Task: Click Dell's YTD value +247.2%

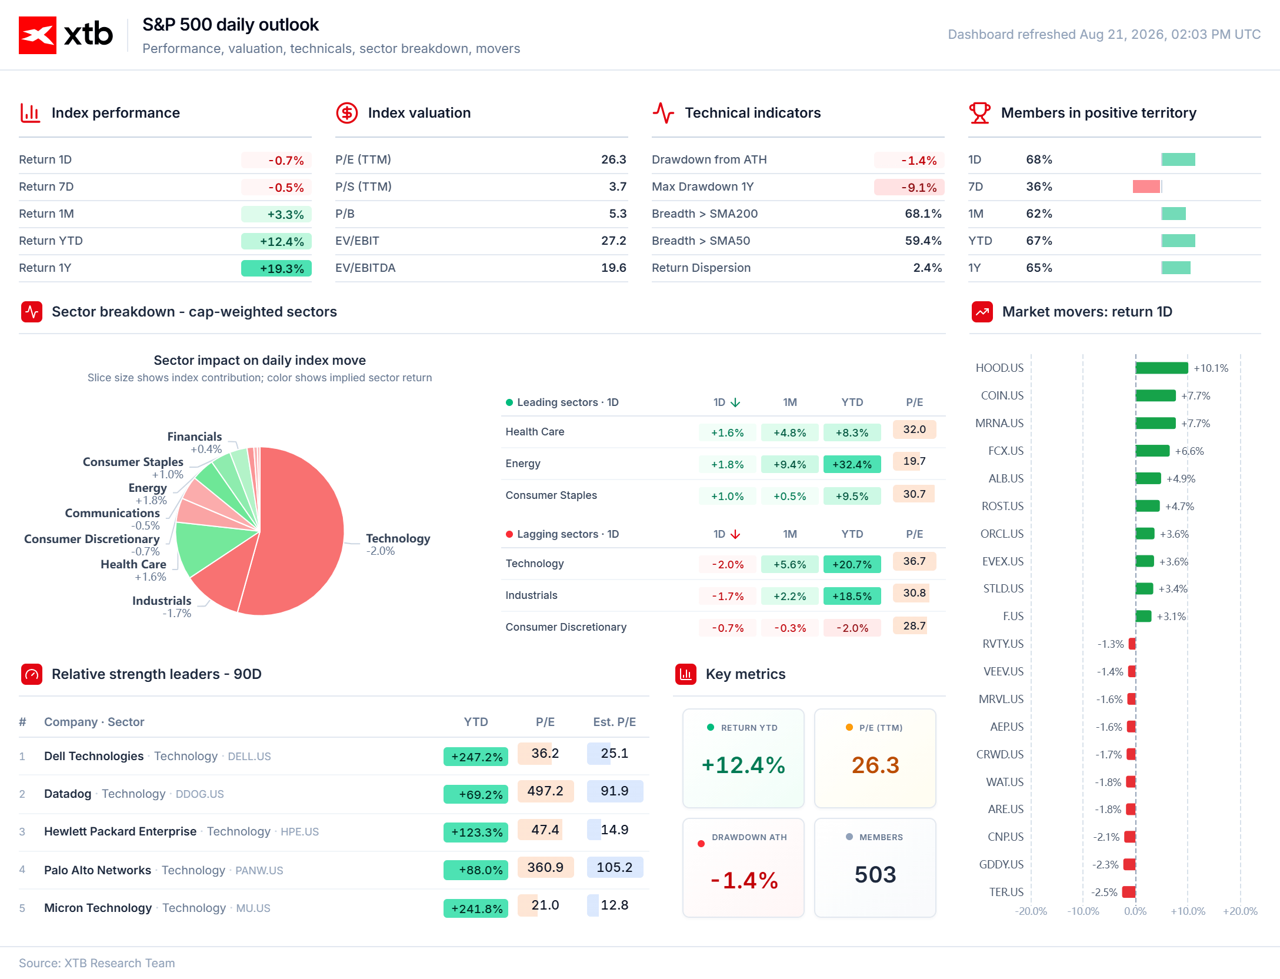Action: pyautogui.click(x=476, y=757)
